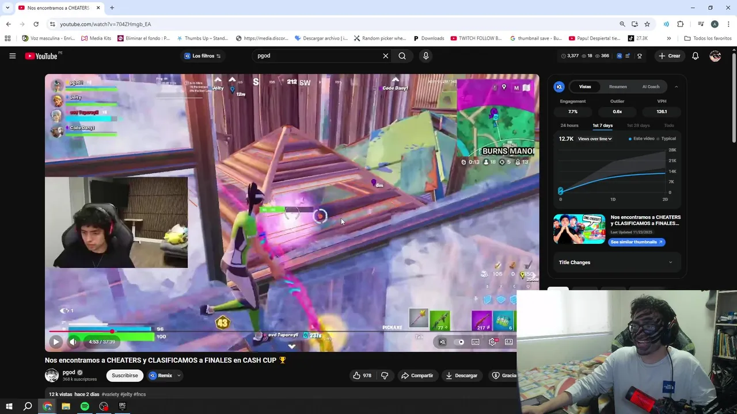The height and width of the screenshot is (414, 737).
Task: Select 1st 7 days time range
Action: (602, 125)
